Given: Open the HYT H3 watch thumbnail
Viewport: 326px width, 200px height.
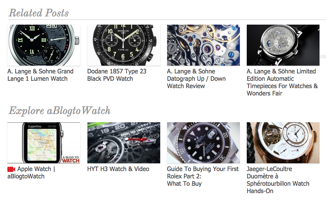Looking at the screenshot, I should 124,143.
